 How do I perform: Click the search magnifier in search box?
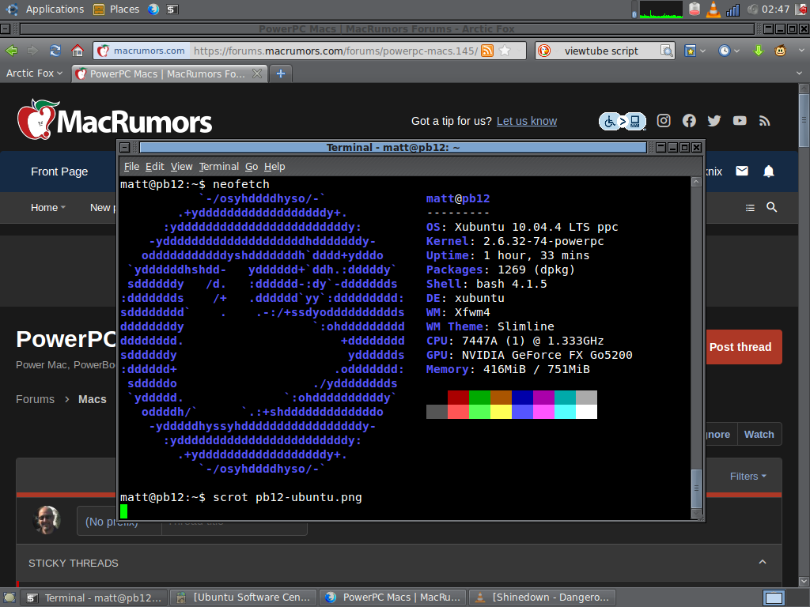666,51
